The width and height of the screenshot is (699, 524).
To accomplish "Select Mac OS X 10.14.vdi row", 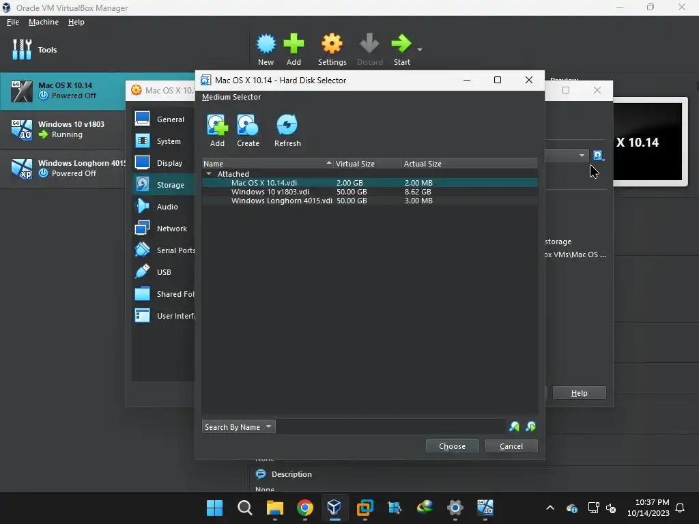I will coord(369,183).
